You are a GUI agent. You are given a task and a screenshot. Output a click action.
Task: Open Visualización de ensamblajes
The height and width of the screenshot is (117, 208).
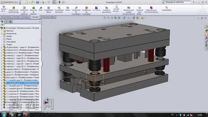(76, 10)
